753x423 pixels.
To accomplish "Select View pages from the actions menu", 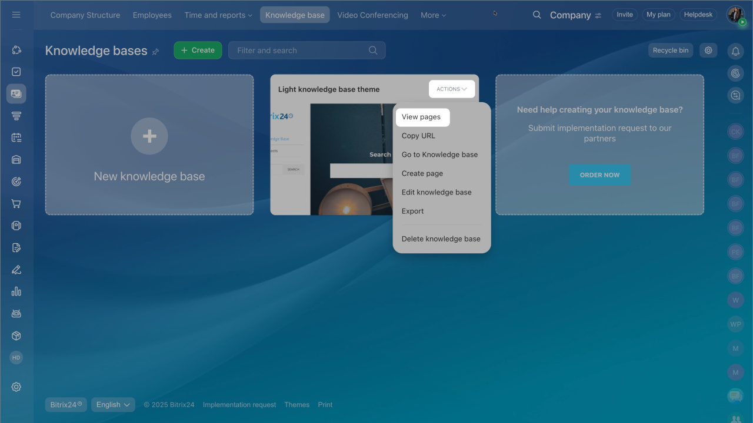I will tap(421, 117).
